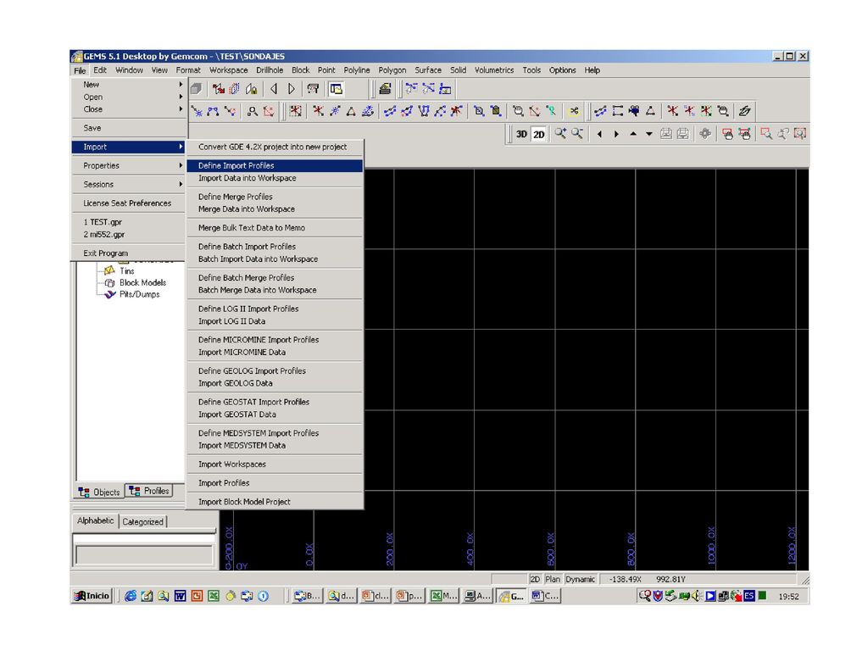Image resolution: width=868 pixels, height=651 pixels.
Task: Click the red arrow drillhole icon
Action: click(219, 88)
